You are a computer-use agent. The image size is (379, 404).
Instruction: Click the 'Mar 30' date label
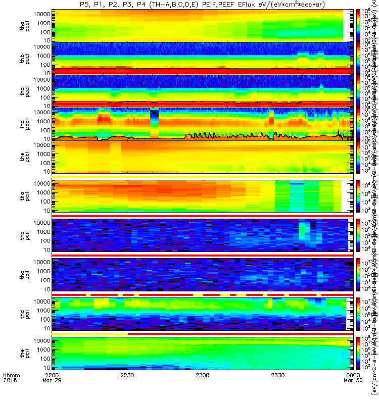point(353,380)
